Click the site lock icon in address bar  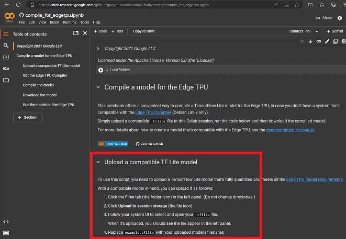pos(32,5)
